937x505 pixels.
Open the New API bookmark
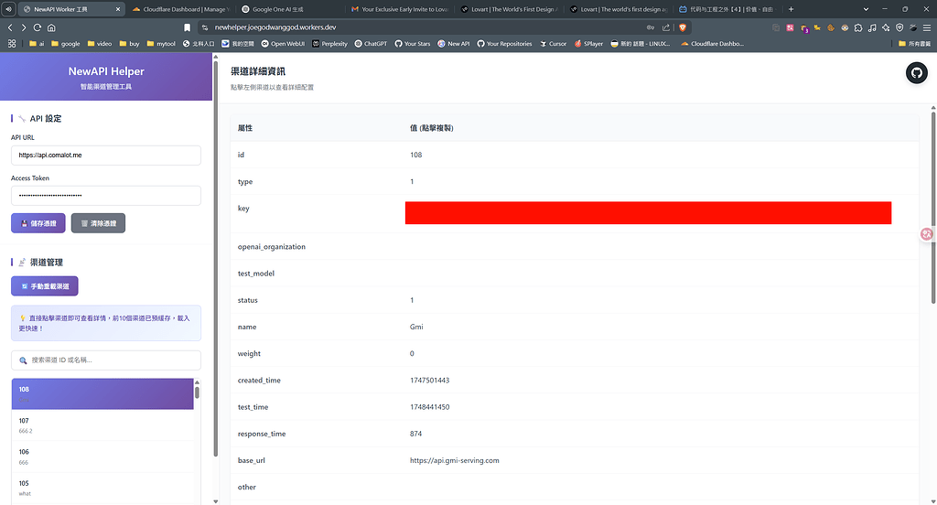pos(454,44)
